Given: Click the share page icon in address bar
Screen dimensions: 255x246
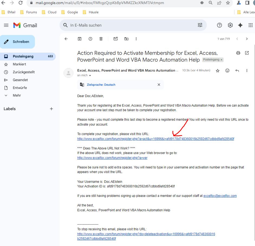Looking at the screenshot, I should pos(219,3).
